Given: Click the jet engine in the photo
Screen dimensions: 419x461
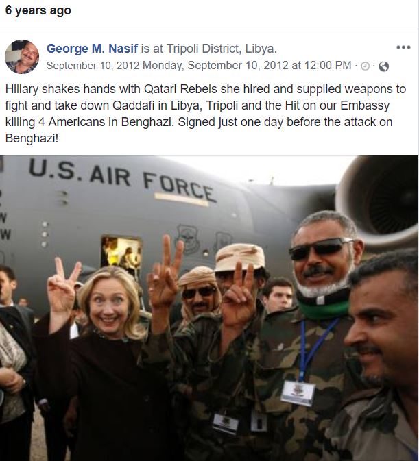Looking at the screenshot, I should point(379,200).
